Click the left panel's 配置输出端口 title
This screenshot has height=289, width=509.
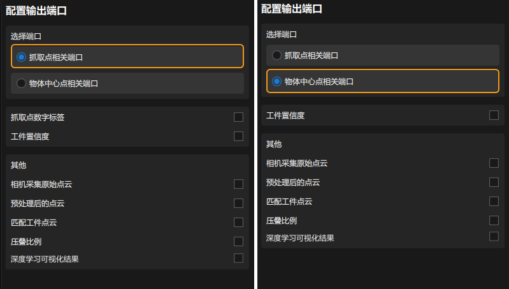click(x=36, y=11)
